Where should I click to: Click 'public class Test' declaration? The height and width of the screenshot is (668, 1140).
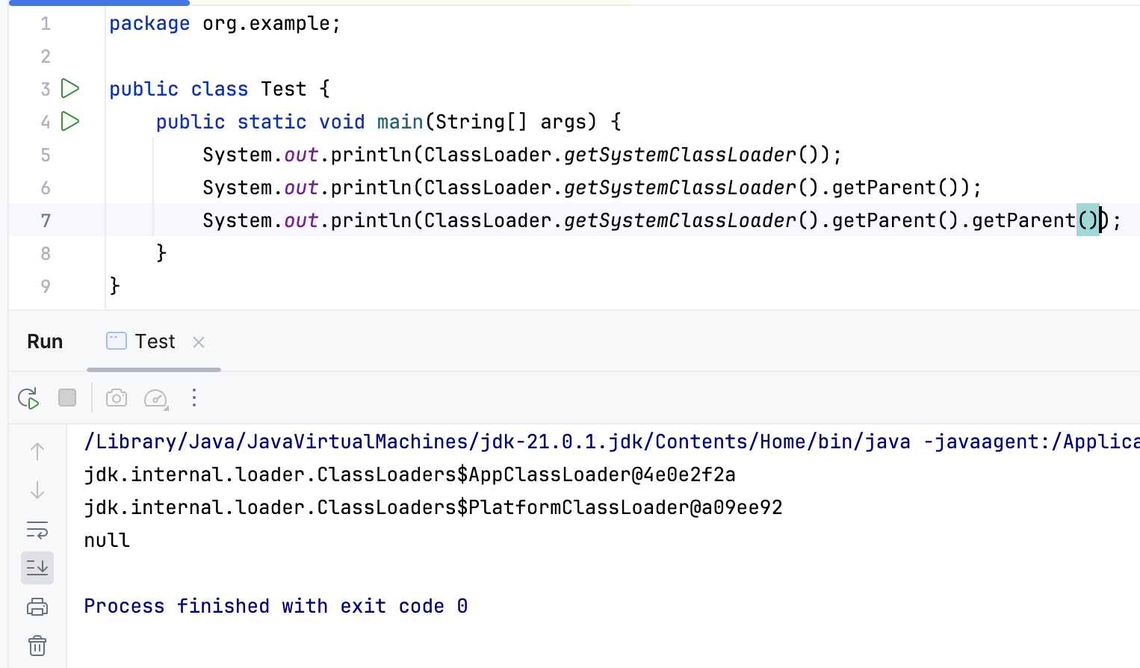pyautogui.click(x=208, y=89)
